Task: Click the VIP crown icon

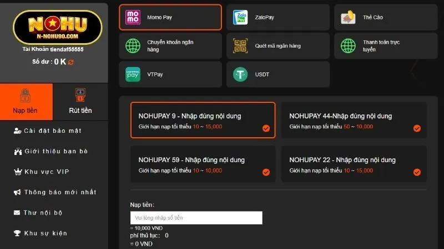Action: coord(18,172)
